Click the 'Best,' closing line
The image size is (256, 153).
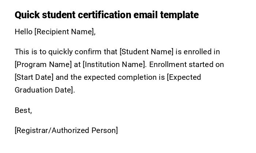click(x=23, y=110)
